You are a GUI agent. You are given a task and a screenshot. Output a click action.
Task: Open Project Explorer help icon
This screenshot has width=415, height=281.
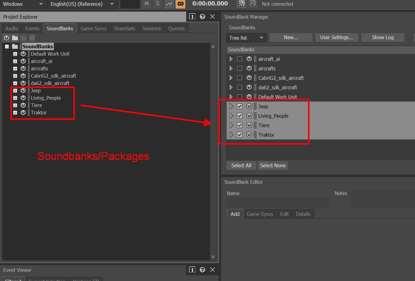pos(202,17)
